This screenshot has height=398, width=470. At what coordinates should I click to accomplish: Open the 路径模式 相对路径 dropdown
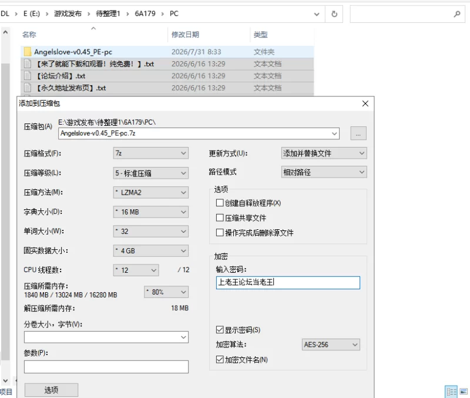(324, 172)
